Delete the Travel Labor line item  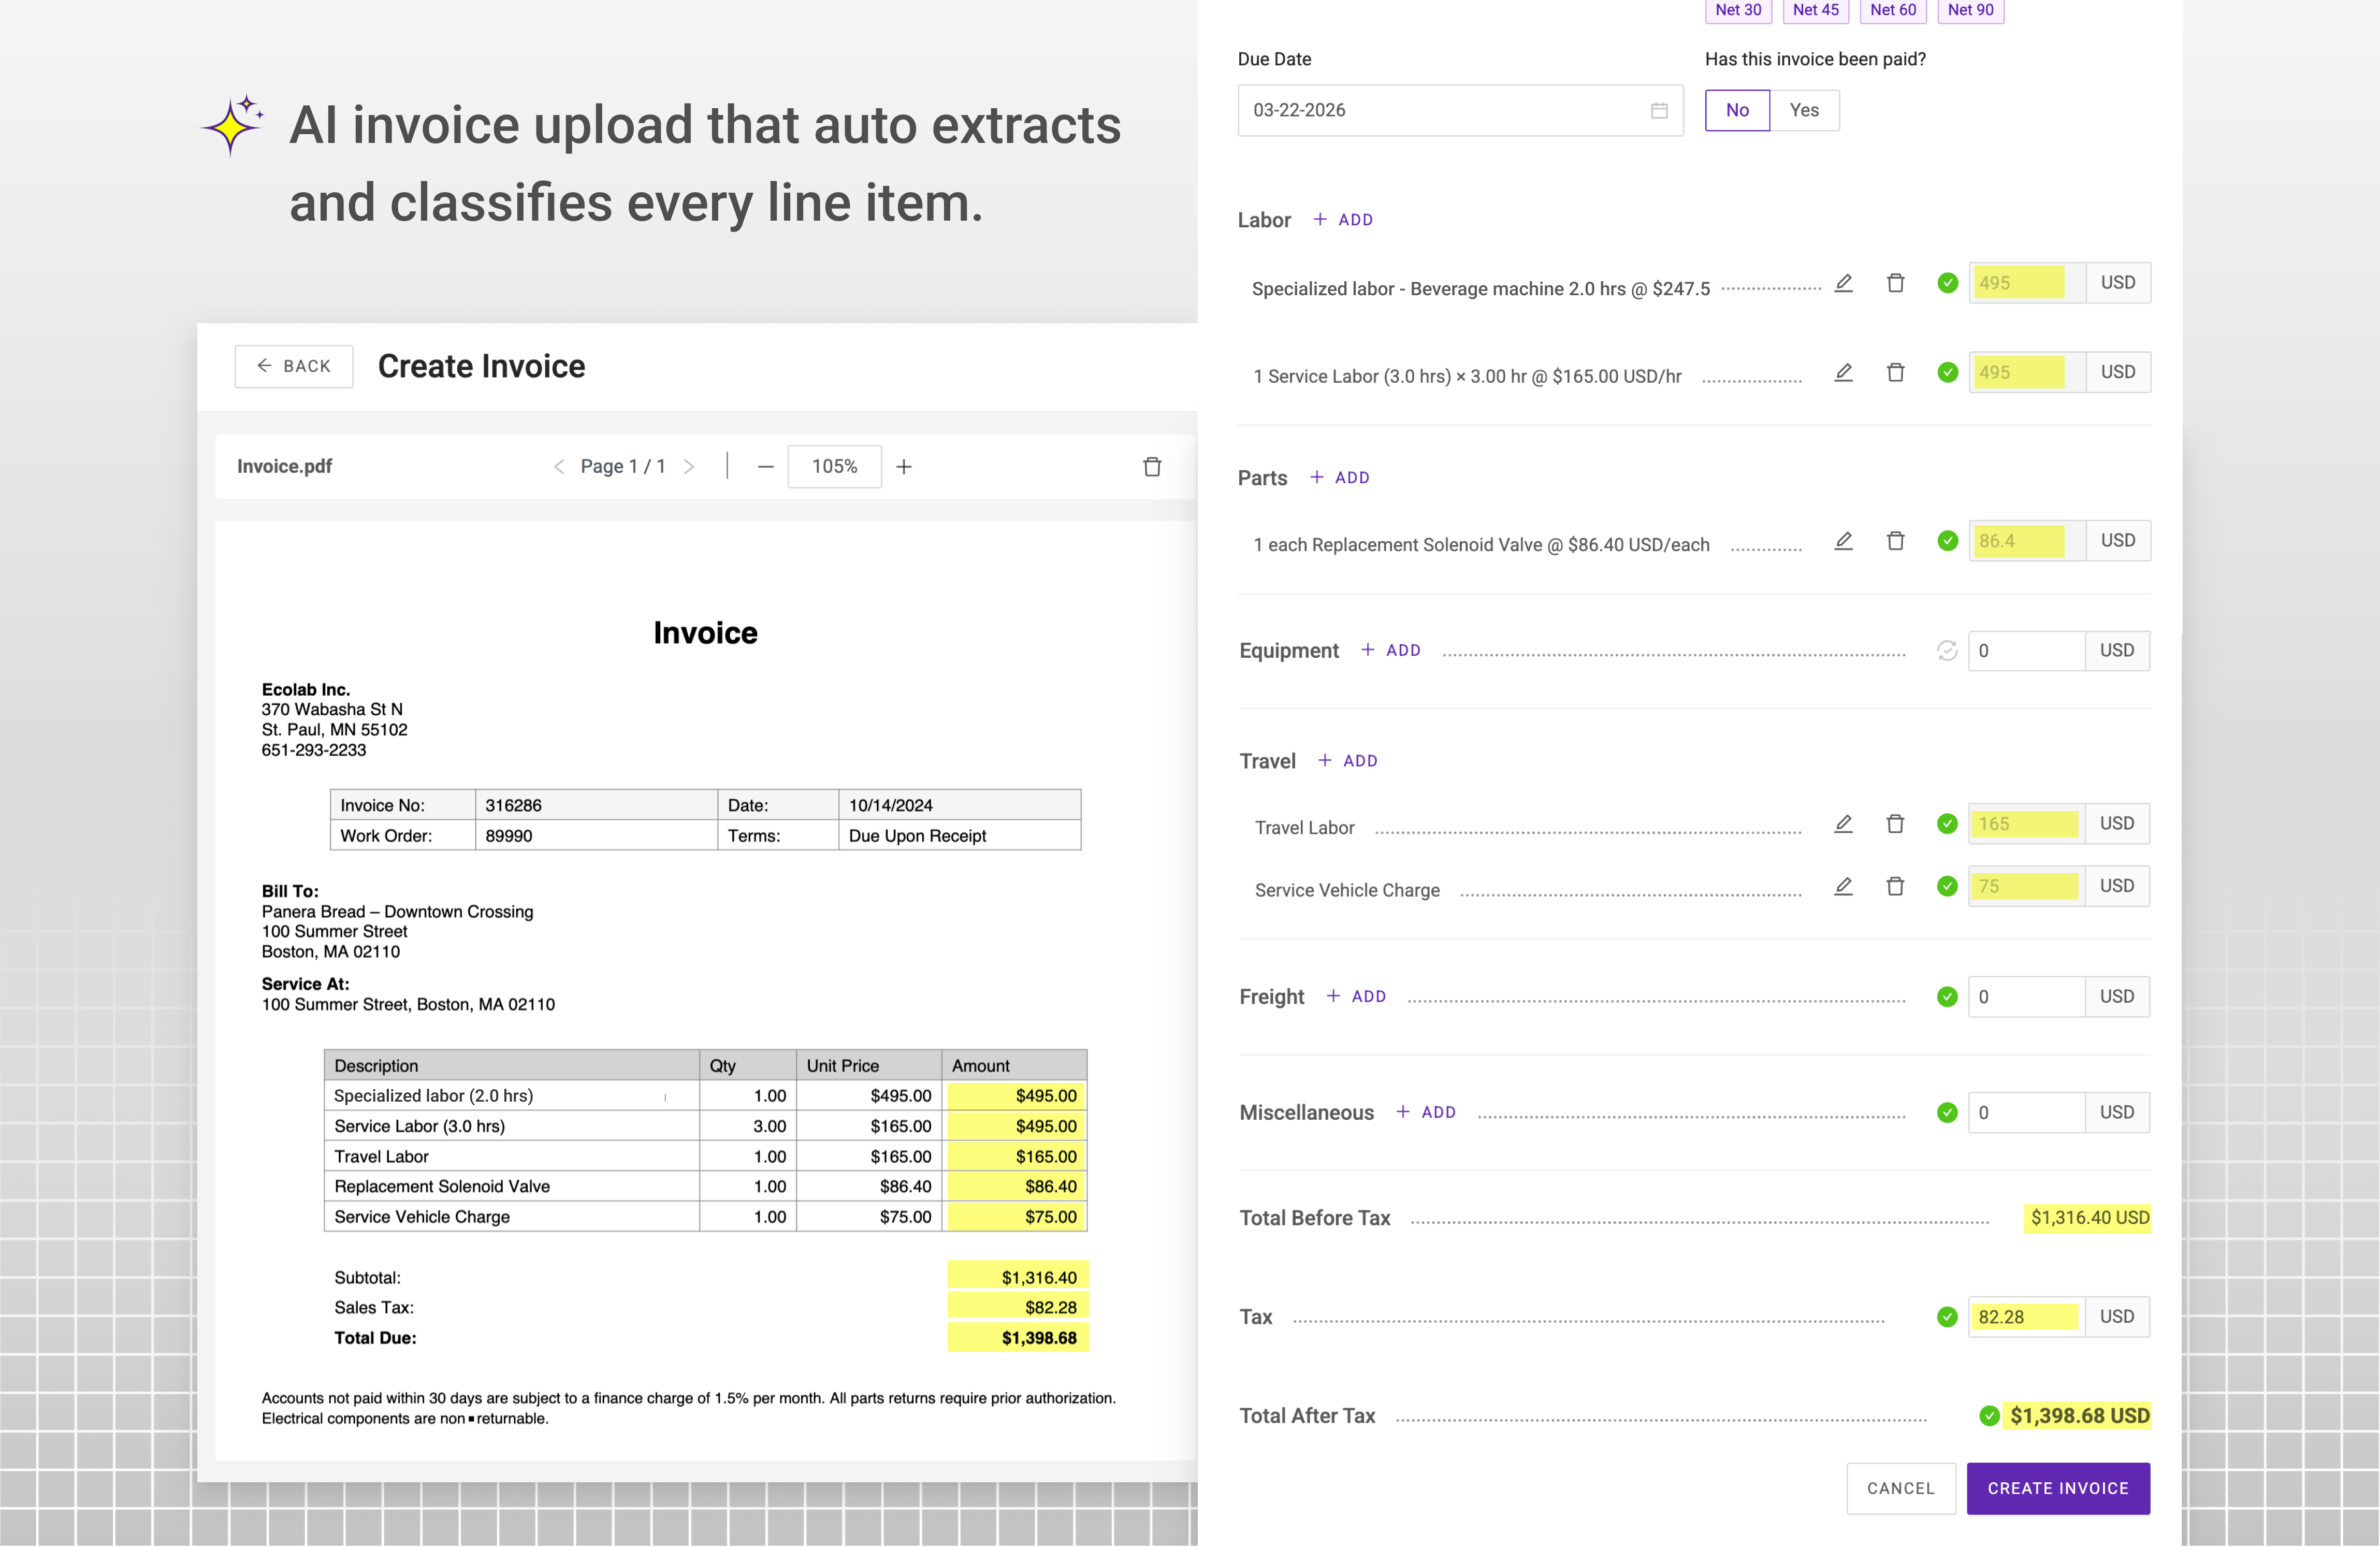coord(1895,824)
